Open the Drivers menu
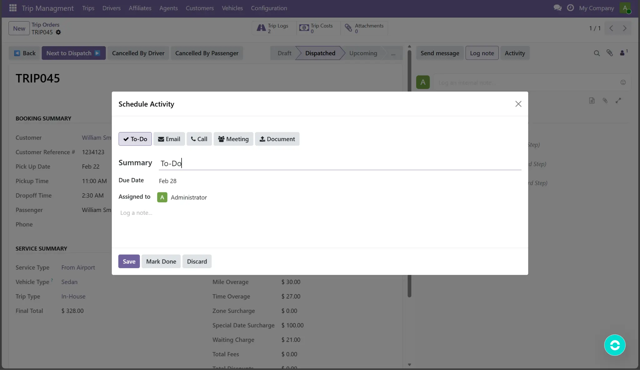Viewport: 640px width, 370px height. [112, 8]
